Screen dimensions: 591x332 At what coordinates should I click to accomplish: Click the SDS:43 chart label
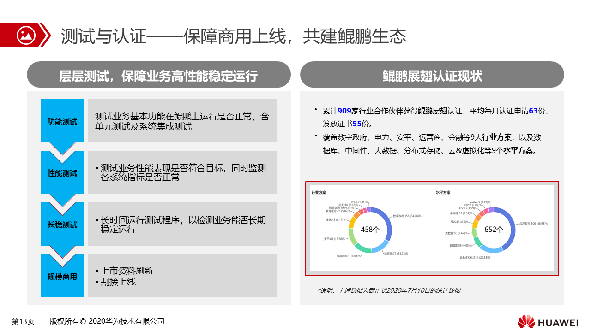(x=459, y=222)
